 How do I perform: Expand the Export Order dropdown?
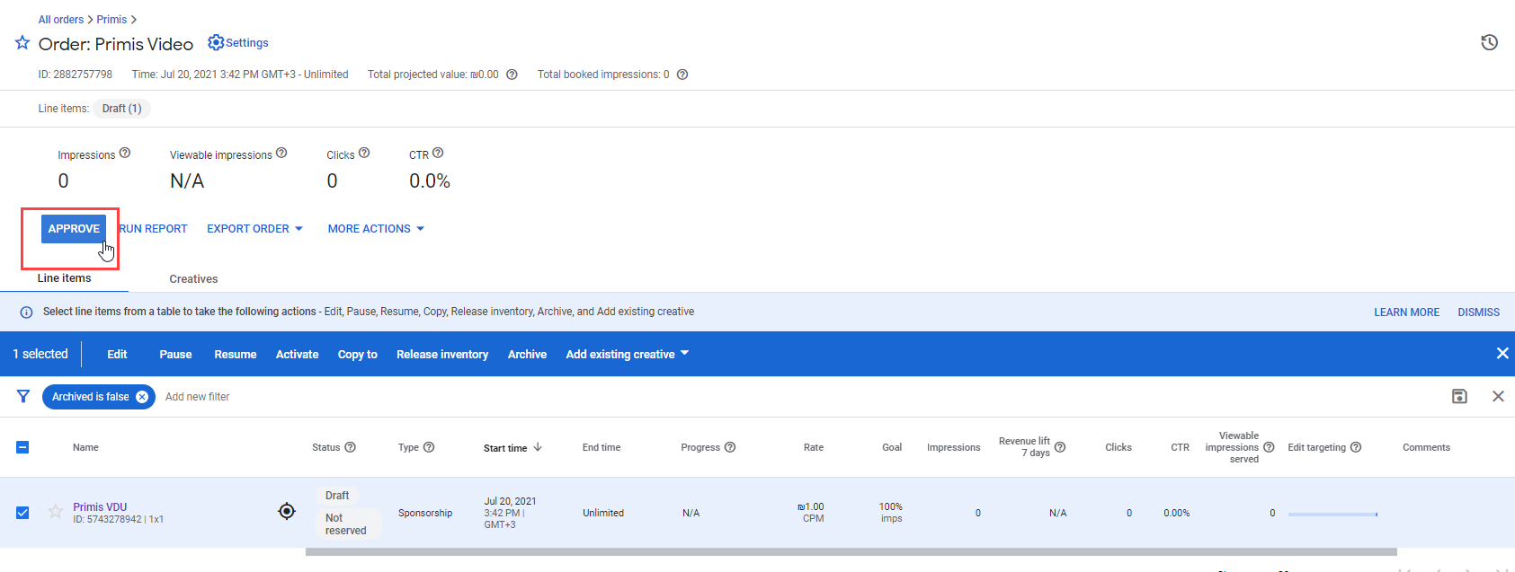coord(254,229)
